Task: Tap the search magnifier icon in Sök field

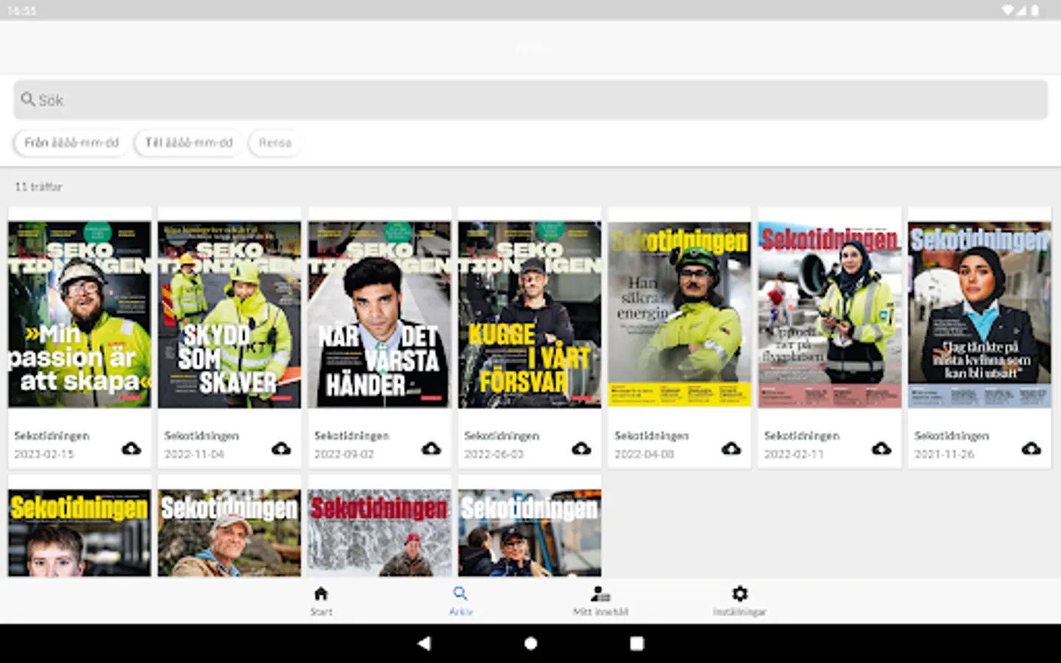Action: (28, 99)
